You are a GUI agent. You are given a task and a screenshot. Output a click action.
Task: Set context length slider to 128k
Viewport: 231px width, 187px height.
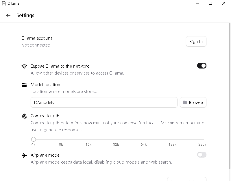point(172,139)
